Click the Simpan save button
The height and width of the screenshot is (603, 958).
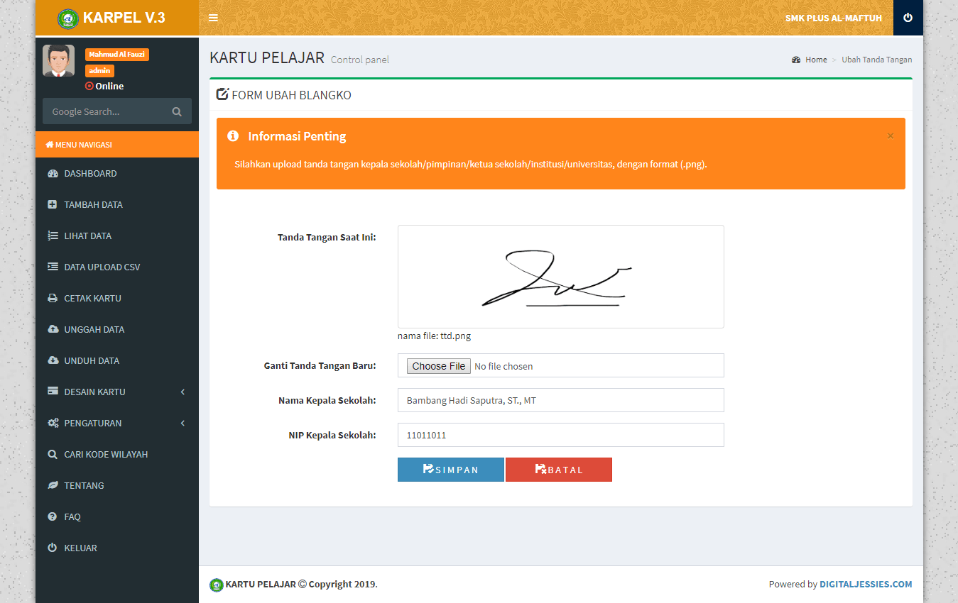[x=450, y=470]
